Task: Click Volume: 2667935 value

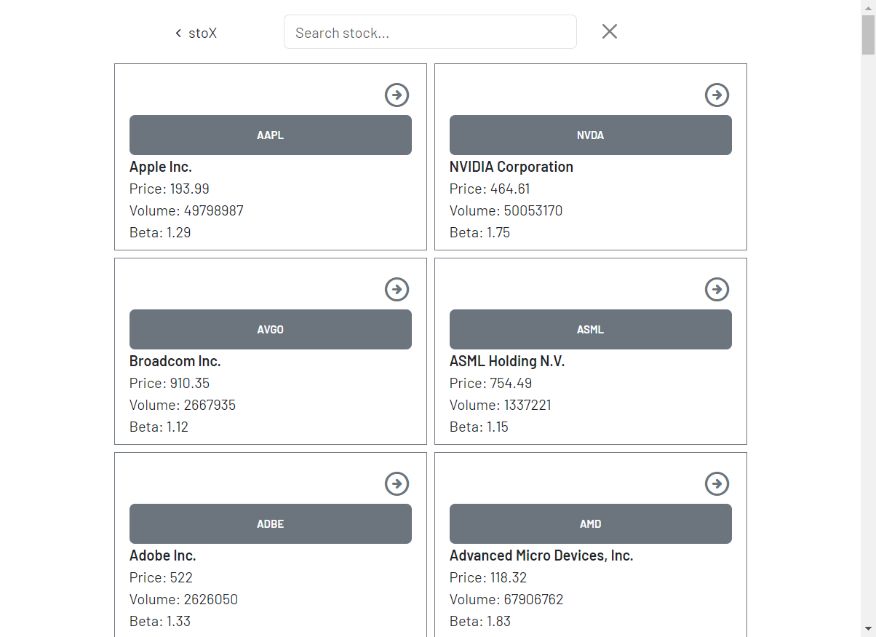Action: tap(183, 405)
